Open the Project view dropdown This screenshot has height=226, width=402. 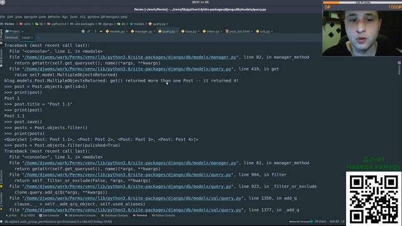pyautogui.click(x=14, y=31)
